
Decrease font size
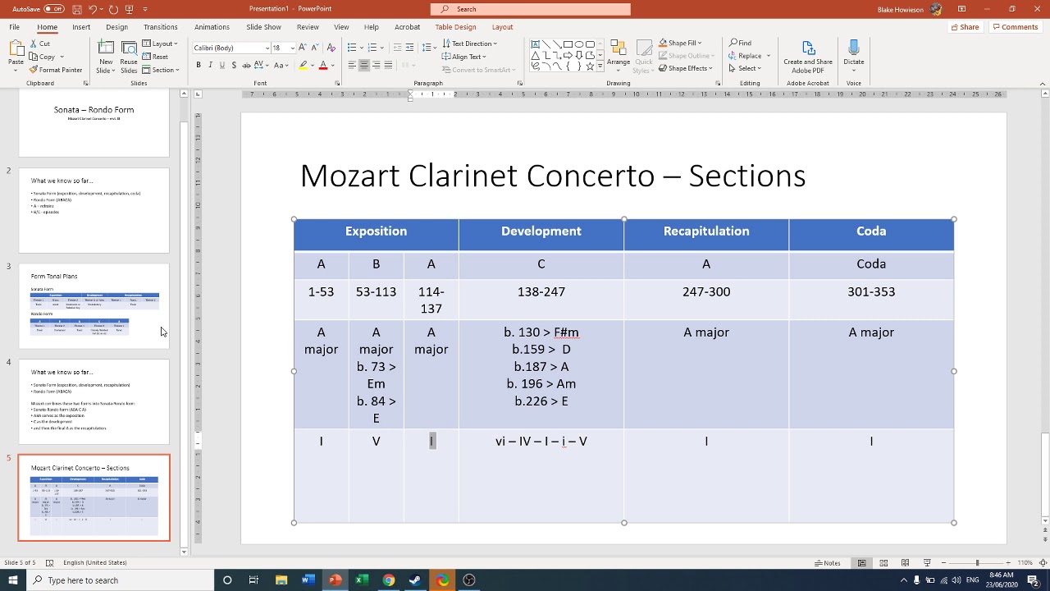click(316, 48)
